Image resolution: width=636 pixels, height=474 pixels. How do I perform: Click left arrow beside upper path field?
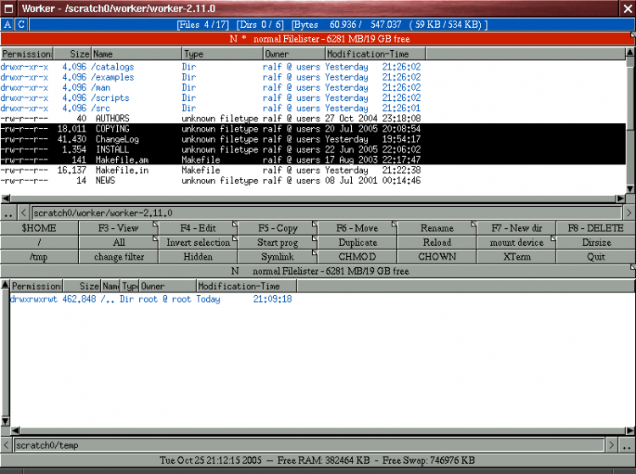(24, 213)
